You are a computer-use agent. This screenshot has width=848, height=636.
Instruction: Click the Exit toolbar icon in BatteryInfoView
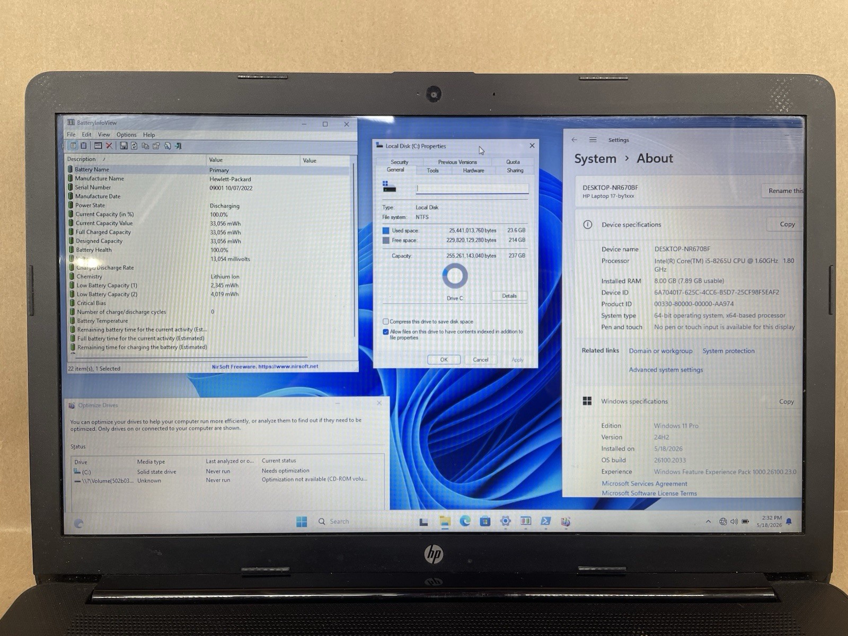point(179,146)
